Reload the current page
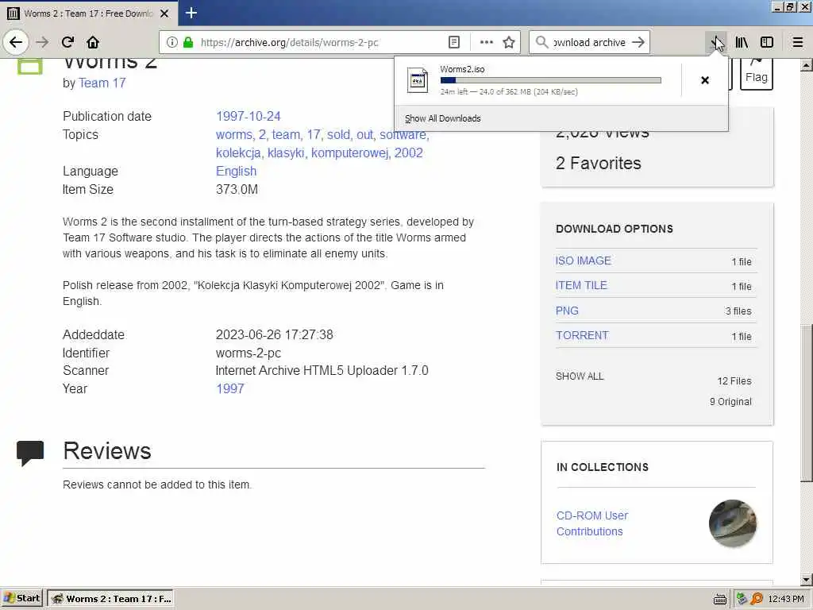Image resolution: width=813 pixels, height=610 pixels. coord(67,42)
